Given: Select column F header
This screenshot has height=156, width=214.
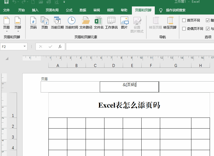Looking at the screenshot, I should 151,66.
